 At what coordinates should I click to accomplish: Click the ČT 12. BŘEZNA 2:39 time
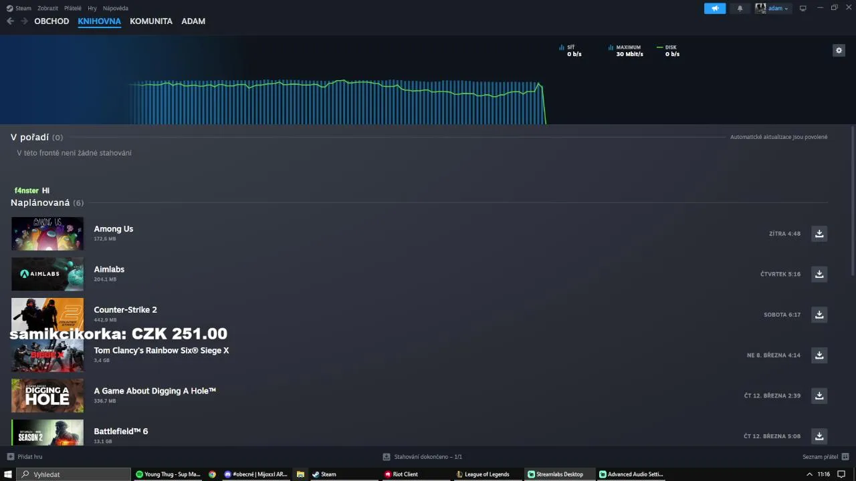pos(772,395)
